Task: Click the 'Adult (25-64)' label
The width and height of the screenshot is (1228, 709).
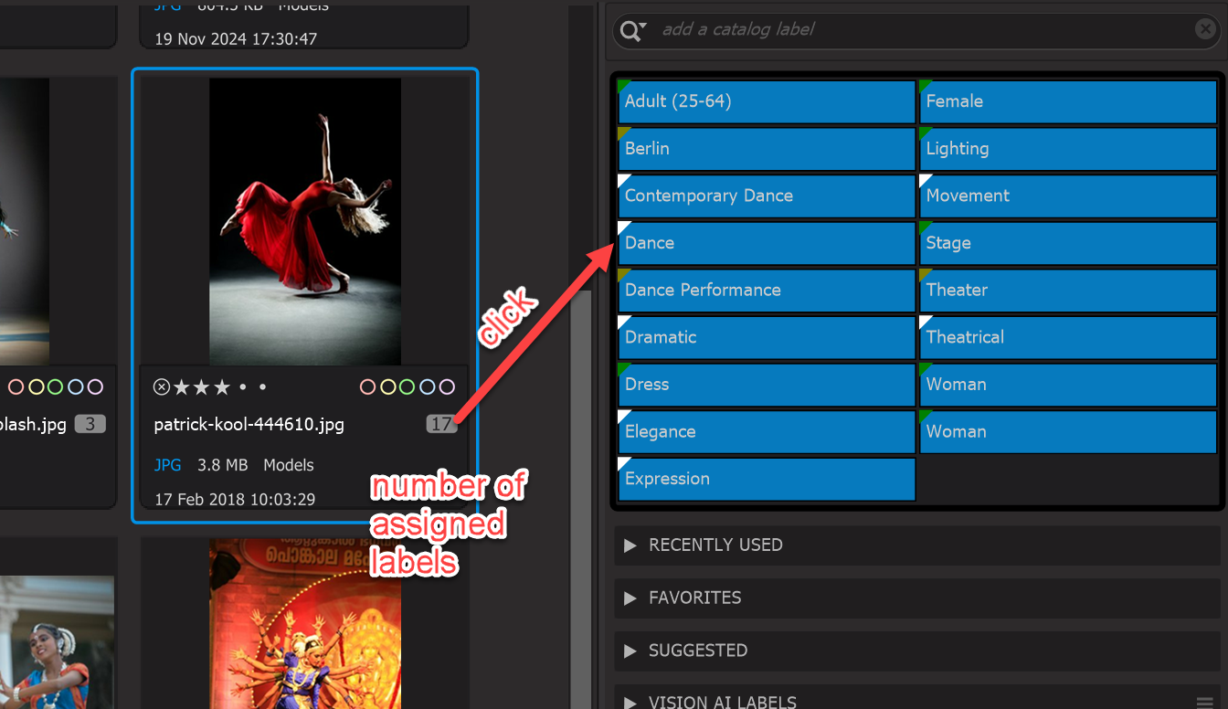Action: tap(767, 101)
